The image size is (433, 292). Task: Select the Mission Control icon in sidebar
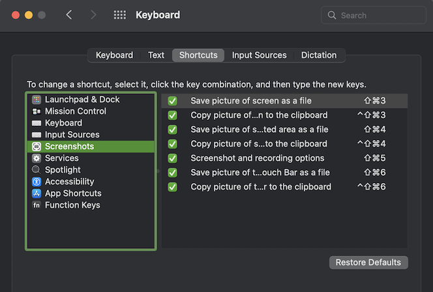[x=37, y=111]
